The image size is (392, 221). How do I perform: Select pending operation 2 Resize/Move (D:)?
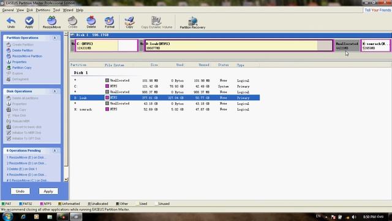pyautogui.click(x=26, y=163)
